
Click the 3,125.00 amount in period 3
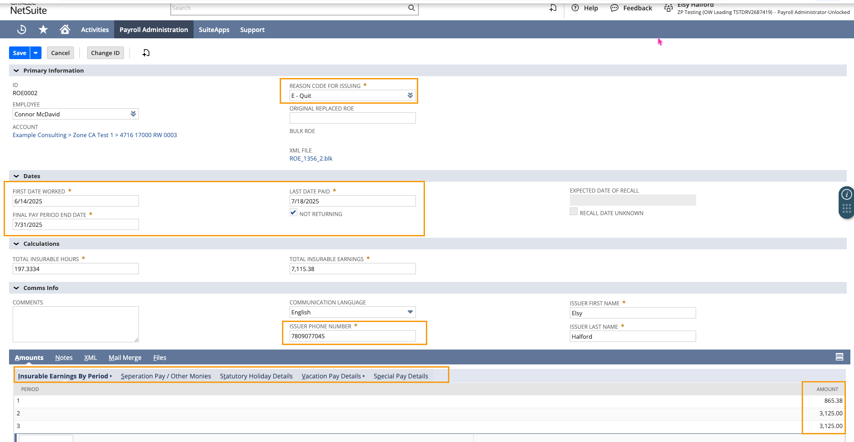[x=831, y=426]
